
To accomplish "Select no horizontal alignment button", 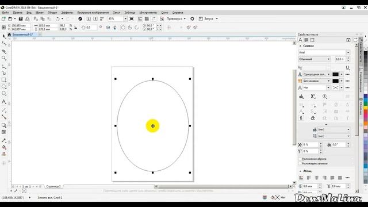I will pos(301,178).
